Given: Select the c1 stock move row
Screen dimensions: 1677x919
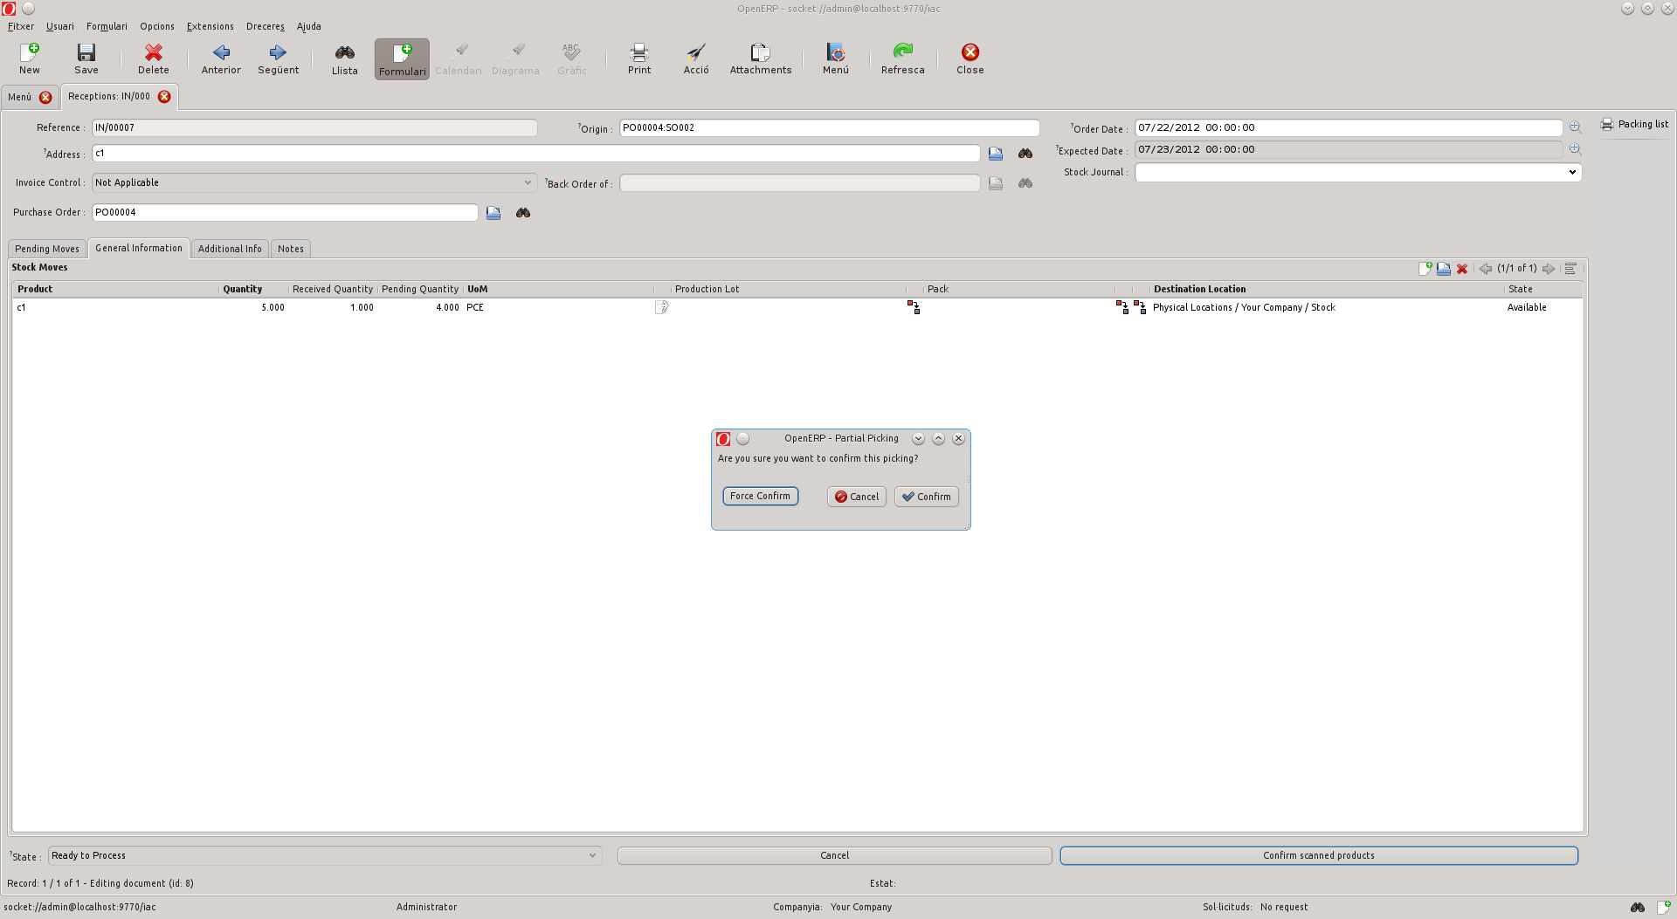Looking at the screenshot, I should (797, 307).
